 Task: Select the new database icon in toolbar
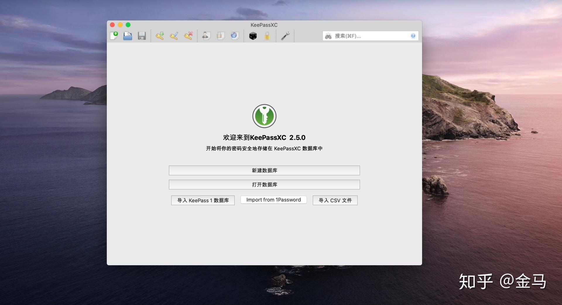tap(114, 36)
